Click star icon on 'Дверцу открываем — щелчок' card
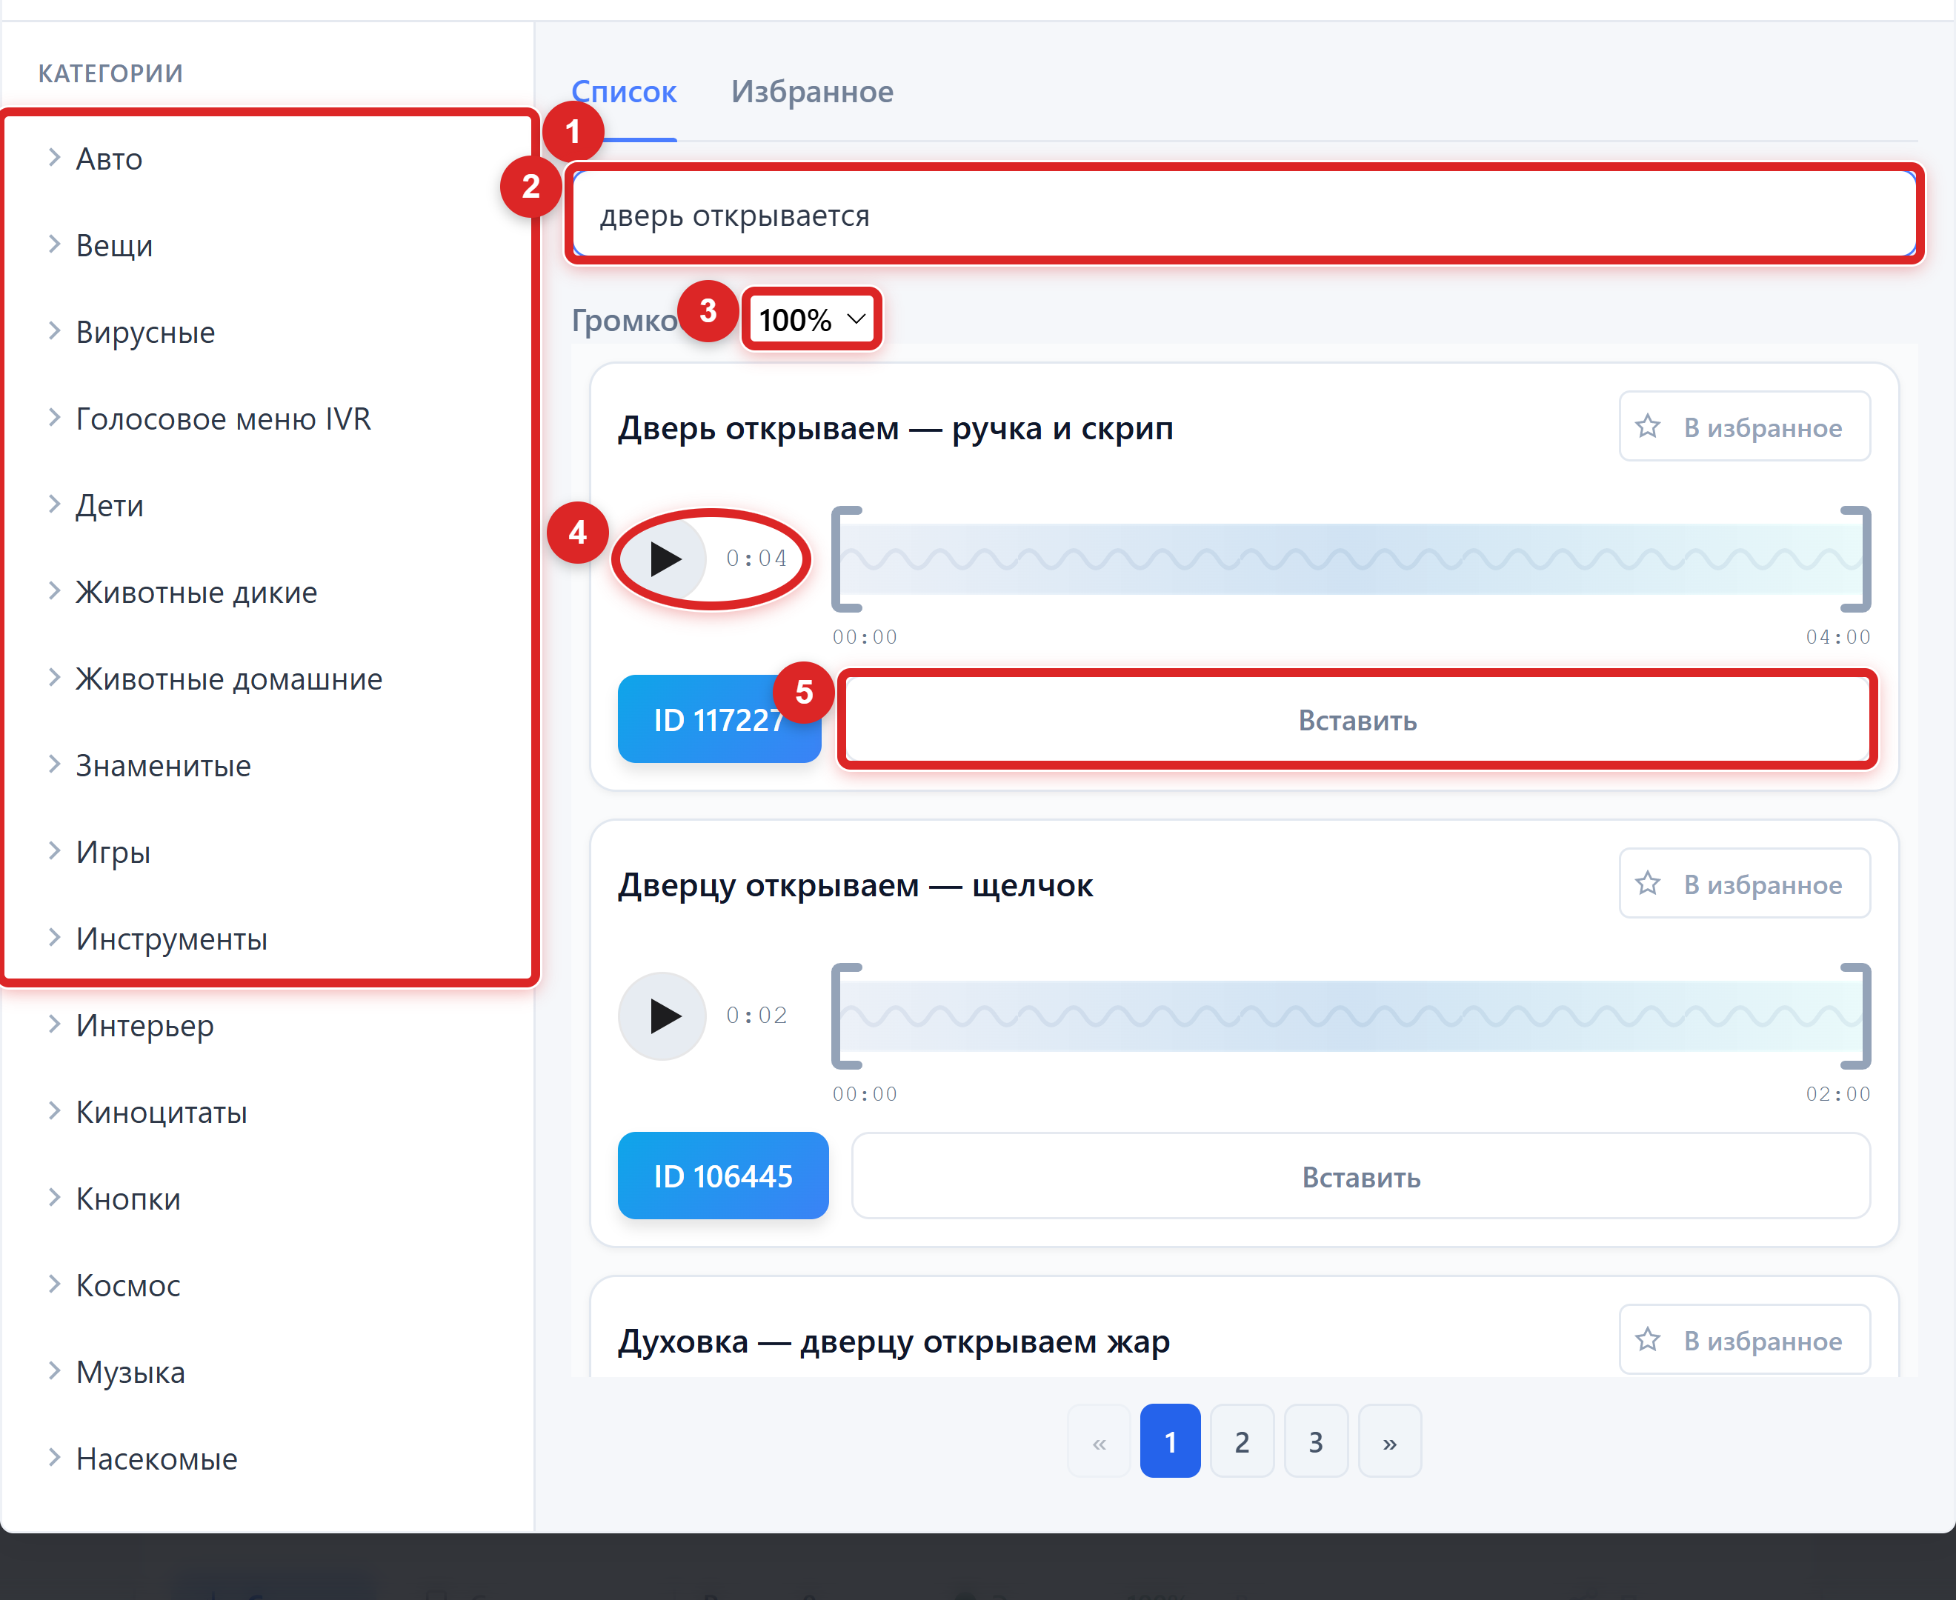The image size is (1956, 1600). click(x=1648, y=884)
